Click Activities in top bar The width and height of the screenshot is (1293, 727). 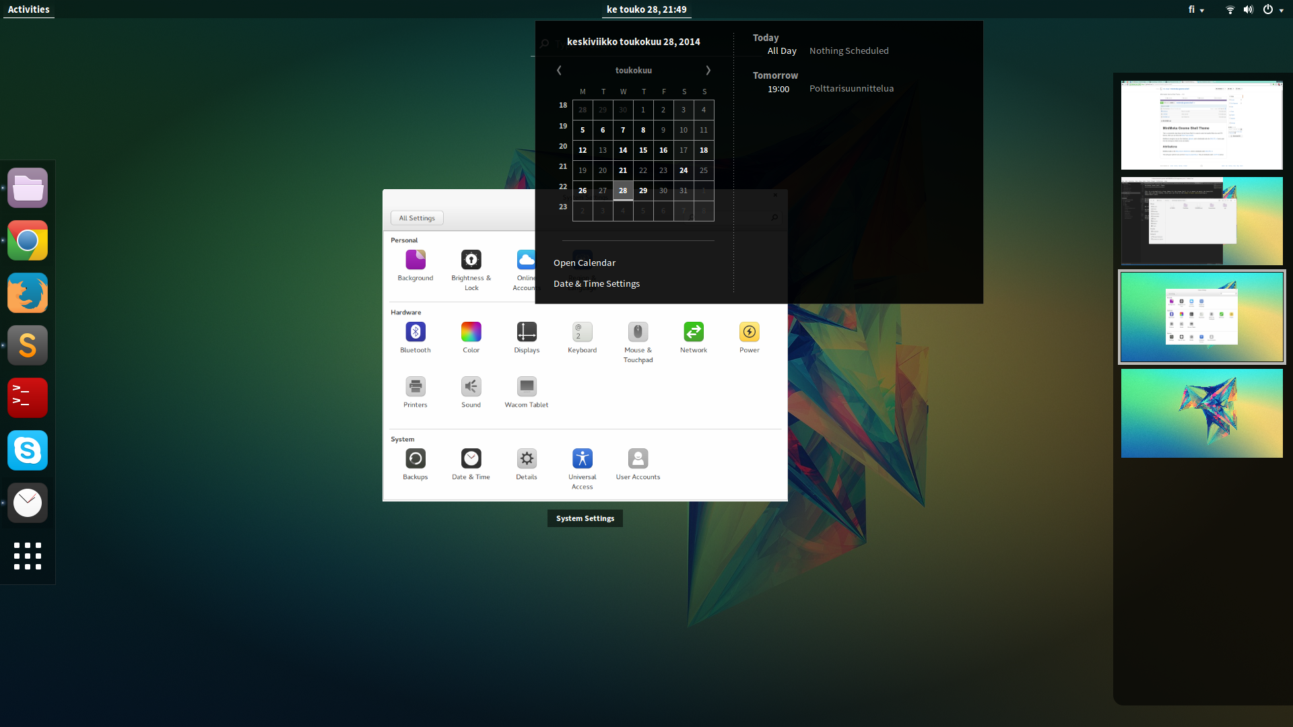click(28, 9)
